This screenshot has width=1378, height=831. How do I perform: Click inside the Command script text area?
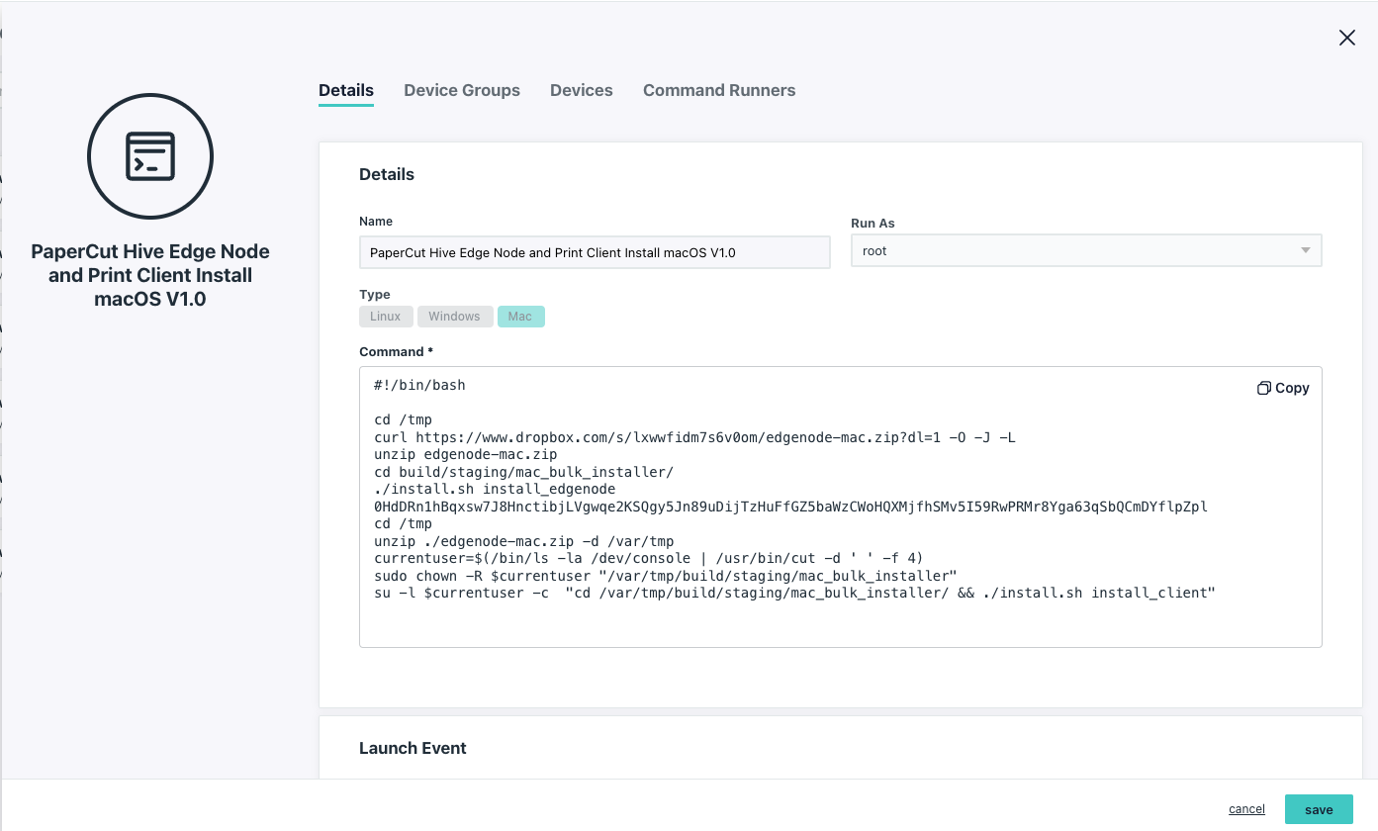tap(841, 508)
